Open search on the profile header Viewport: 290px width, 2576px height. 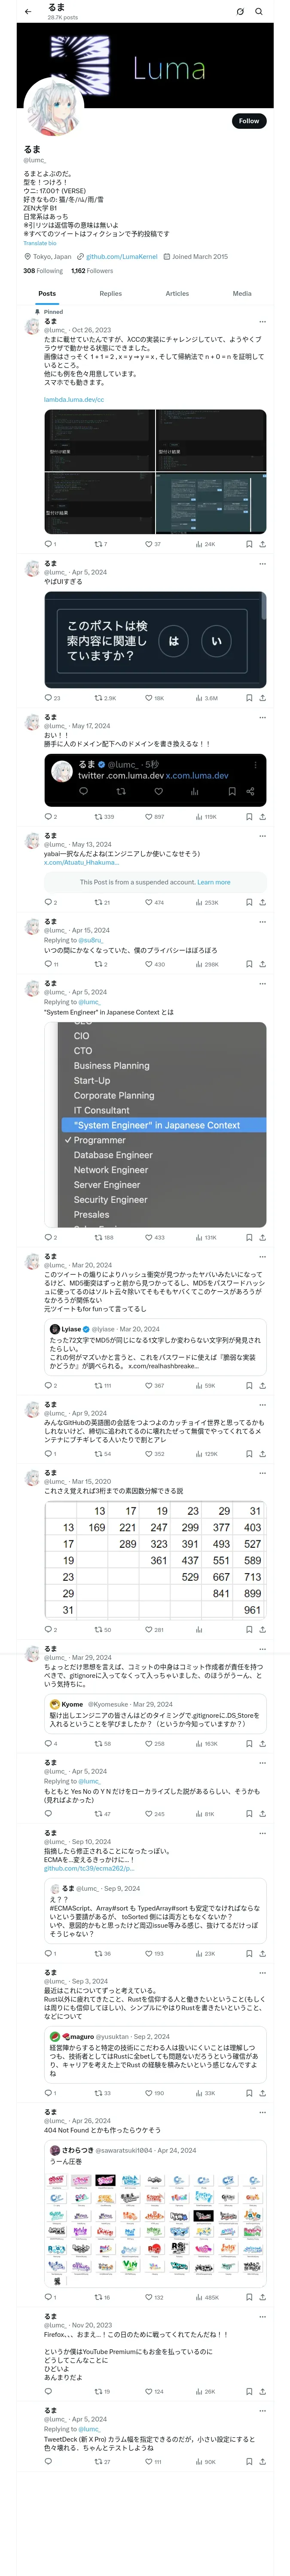259,12
